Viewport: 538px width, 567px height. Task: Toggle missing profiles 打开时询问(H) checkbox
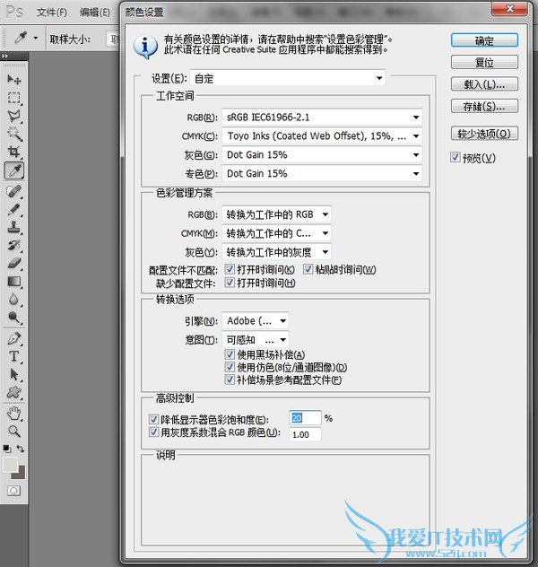[230, 283]
